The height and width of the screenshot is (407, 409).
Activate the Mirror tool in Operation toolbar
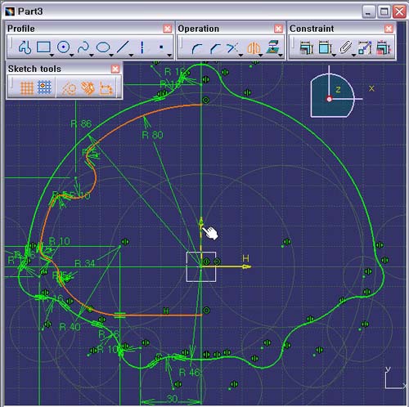(254, 48)
